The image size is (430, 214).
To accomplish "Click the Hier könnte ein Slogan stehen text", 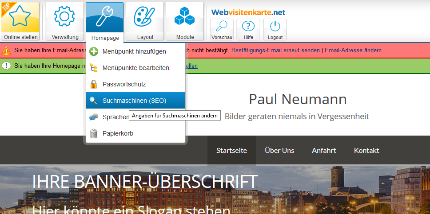I will coord(131,210).
